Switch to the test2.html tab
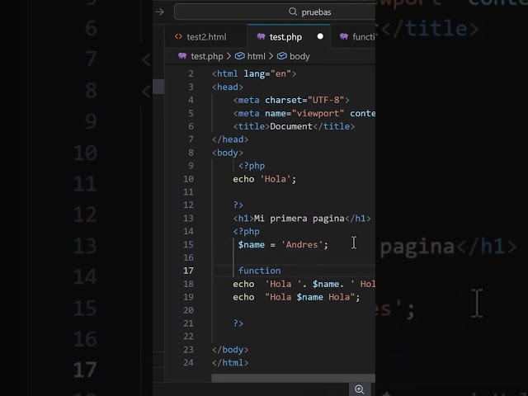 tap(206, 36)
